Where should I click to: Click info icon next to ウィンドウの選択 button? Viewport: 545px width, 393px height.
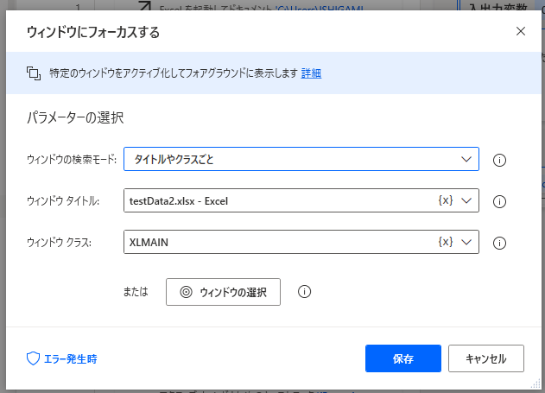pos(304,292)
